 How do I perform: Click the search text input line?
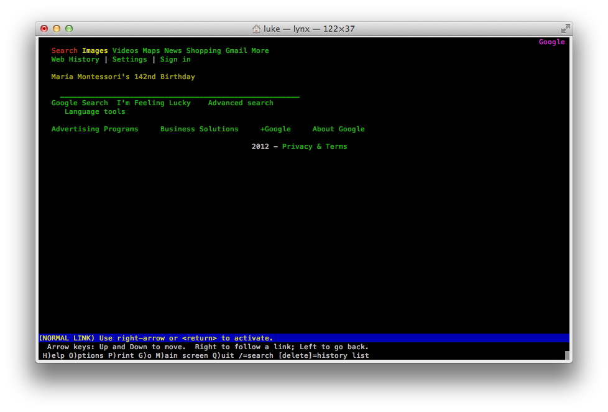179,95
